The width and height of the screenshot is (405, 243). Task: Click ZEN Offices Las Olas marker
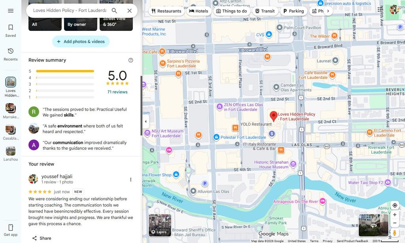220,107
